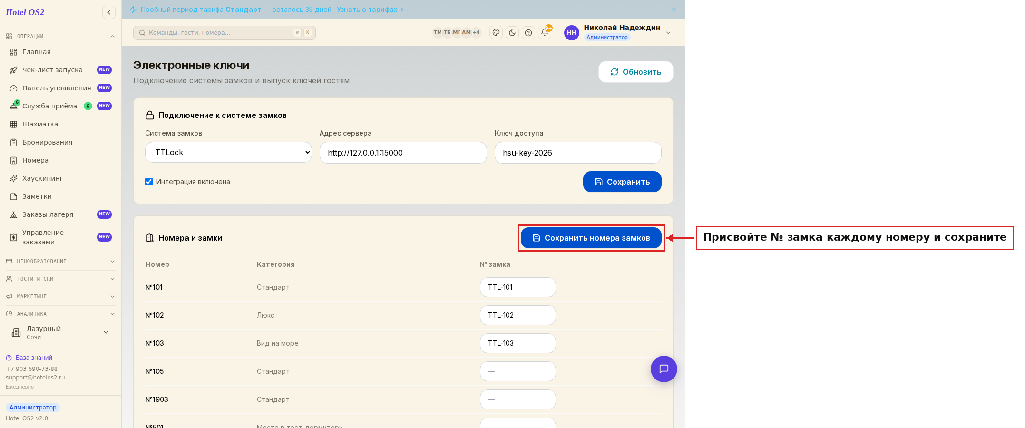Image resolution: width=1025 pixels, height=428 pixels.
Task: Click the Вид на море category cell
Action: 278,343
